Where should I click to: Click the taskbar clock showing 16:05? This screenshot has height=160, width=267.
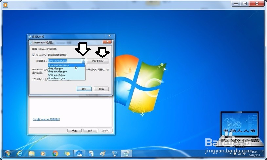click(255, 153)
